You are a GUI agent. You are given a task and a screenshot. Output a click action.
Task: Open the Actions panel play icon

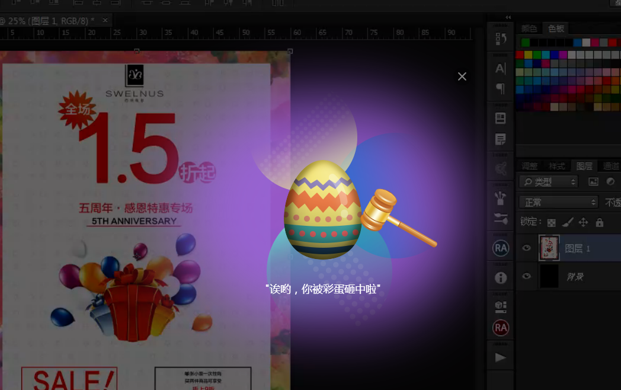coord(501,357)
